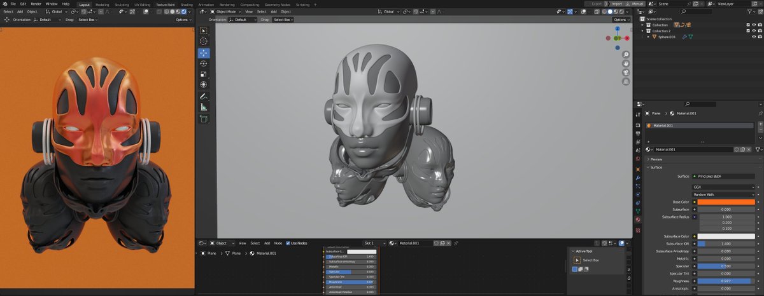Hide Sphere.001 in viewport via eye

754,37
